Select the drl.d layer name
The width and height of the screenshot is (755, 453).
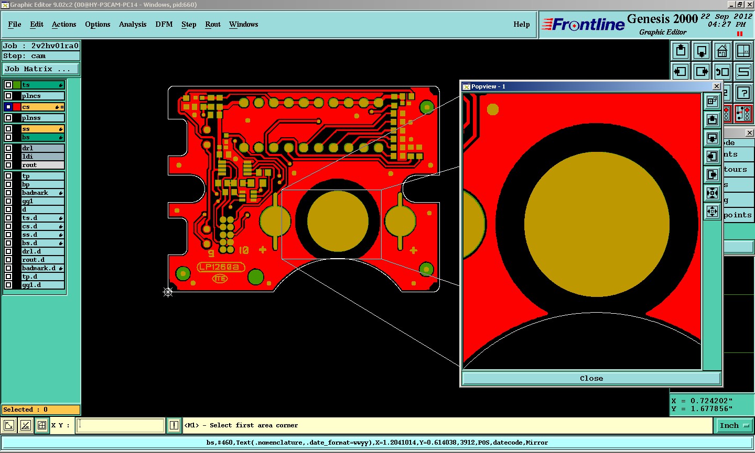click(x=43, y=251)
